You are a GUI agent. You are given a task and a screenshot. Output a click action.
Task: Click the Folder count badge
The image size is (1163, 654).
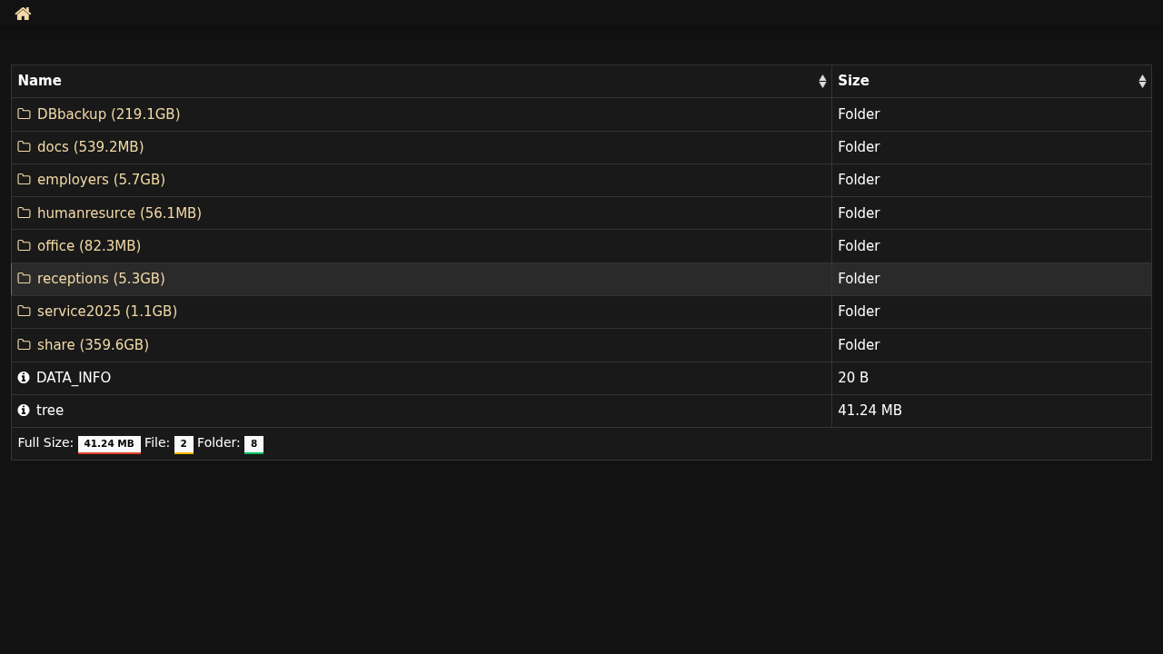point(253,444)
